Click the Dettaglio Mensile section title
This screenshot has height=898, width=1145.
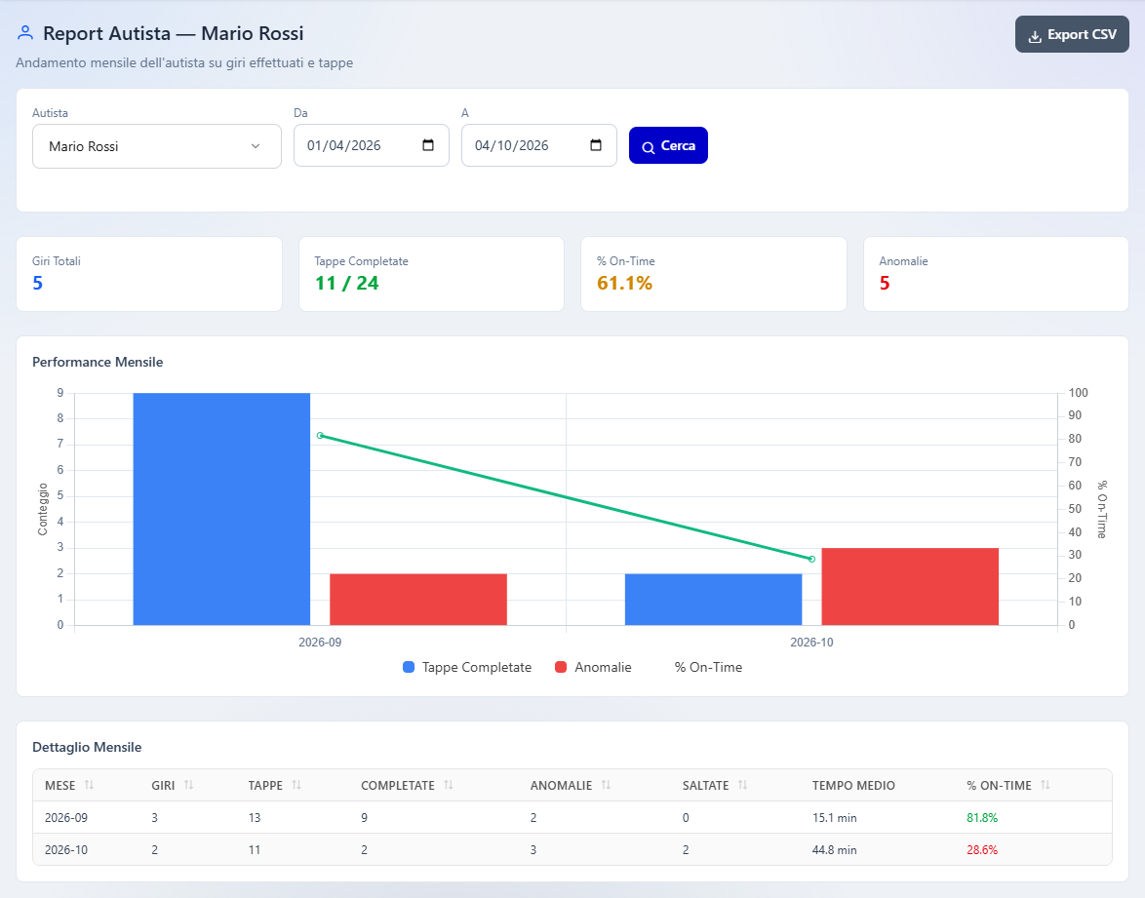[87, 747]
